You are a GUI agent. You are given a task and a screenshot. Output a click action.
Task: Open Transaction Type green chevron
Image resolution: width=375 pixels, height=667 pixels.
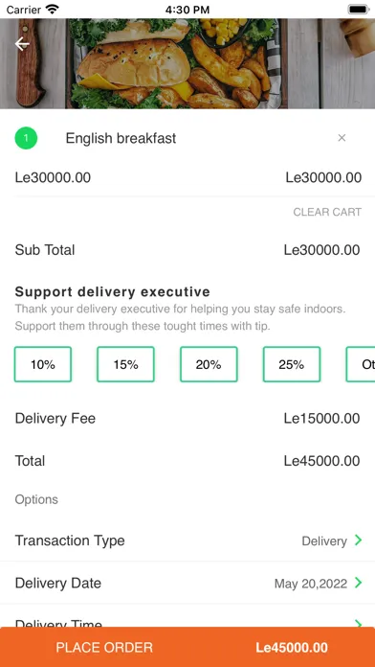tap(359, 540)
